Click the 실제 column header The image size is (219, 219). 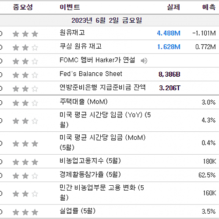pos(173,7)
